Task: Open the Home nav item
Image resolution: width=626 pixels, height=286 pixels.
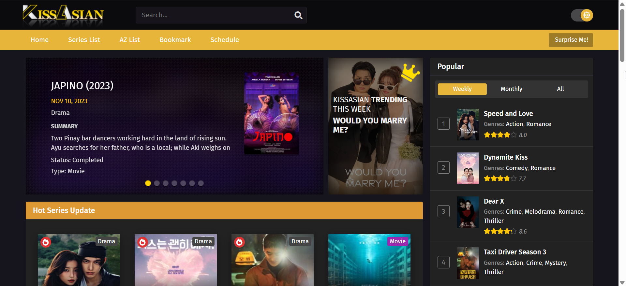Action: click(x=39, y=40)
